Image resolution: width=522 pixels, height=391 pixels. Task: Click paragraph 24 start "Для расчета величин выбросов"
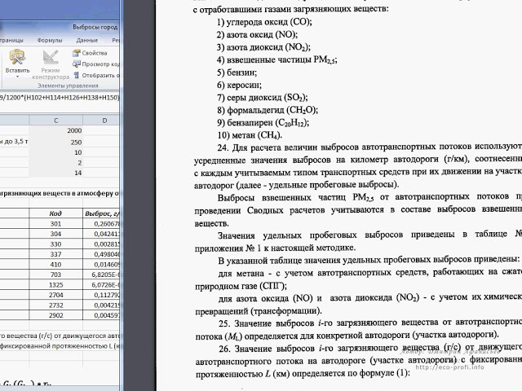pyautogui.click(x=295, y=147)
